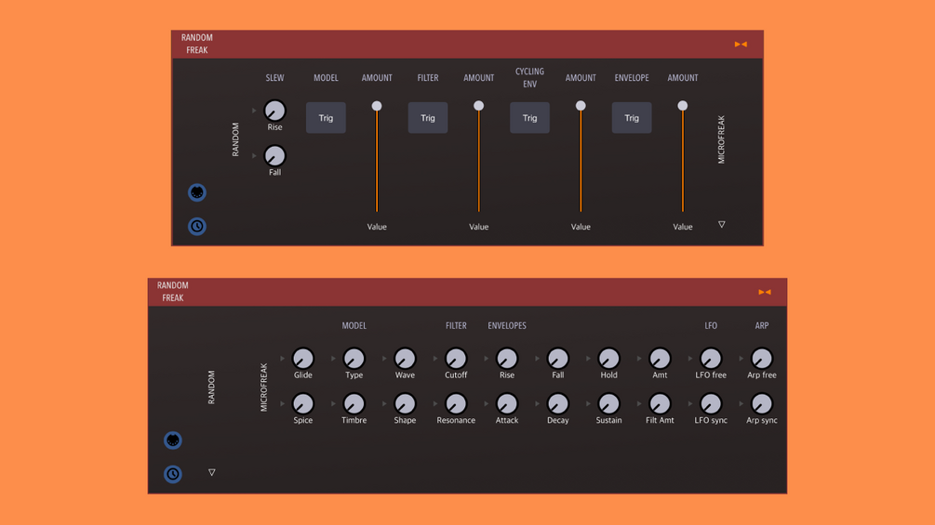The height and width of the screenshot is (525, 935).
Task: Click the Timbre knob
Action: [354, 403]
